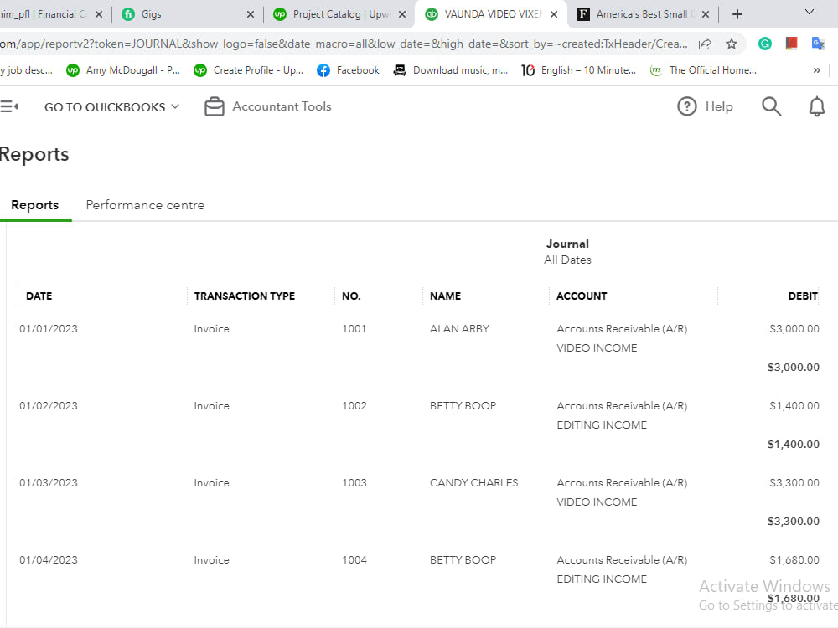Close the Project Catalog tab
The width and height of the screenshot is (838, 628).
pos(402,14)
